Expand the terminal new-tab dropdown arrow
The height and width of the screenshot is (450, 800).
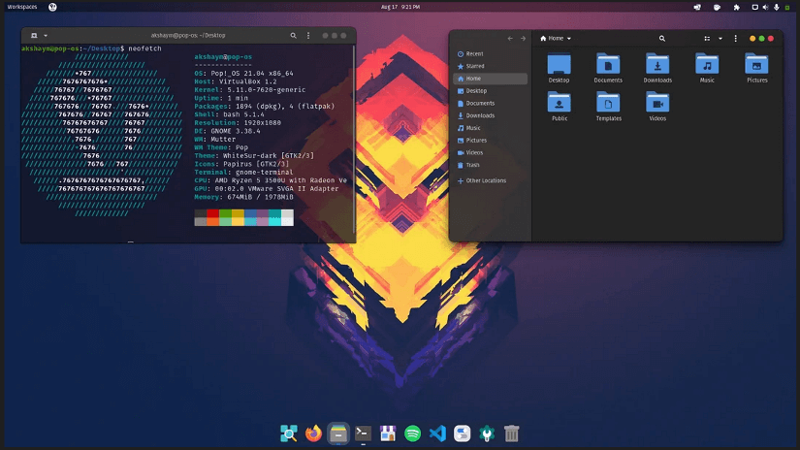[x=46, y=36]
